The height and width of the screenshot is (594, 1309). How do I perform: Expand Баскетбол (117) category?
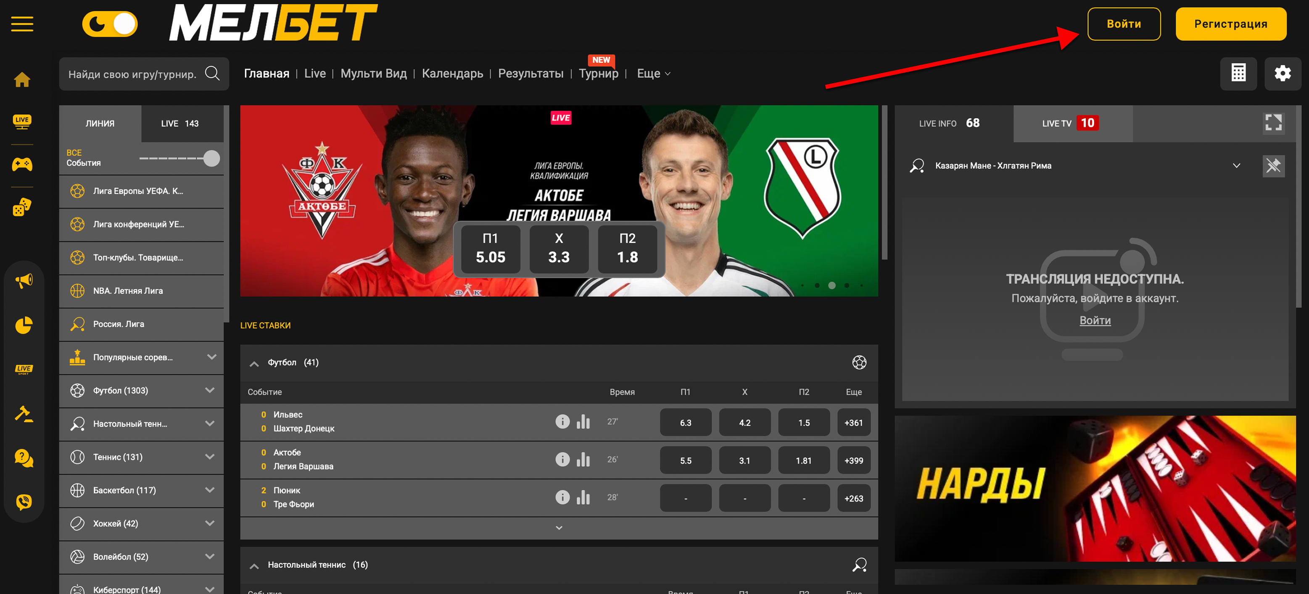pyautogui.click(x=210, y=490)
